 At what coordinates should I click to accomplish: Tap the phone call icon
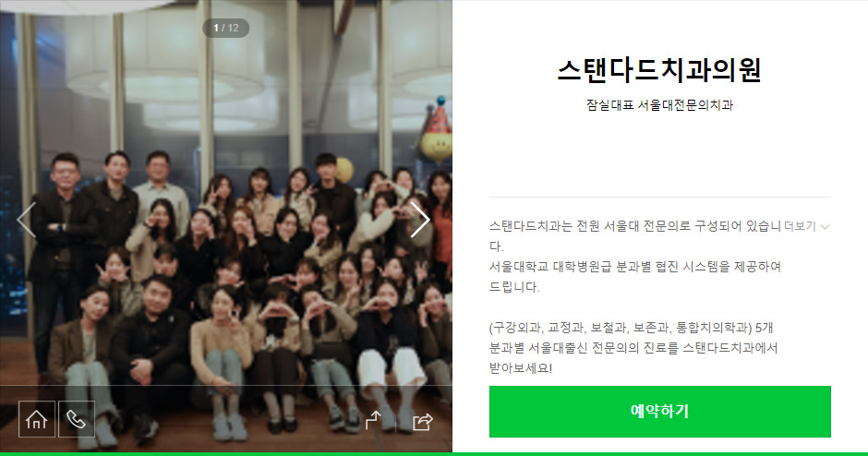click(77, 419)
